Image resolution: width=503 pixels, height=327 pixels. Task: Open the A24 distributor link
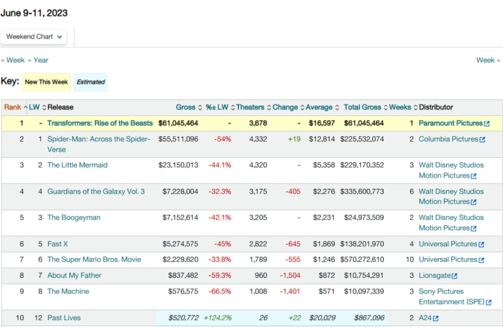click(x=425, y=318)
